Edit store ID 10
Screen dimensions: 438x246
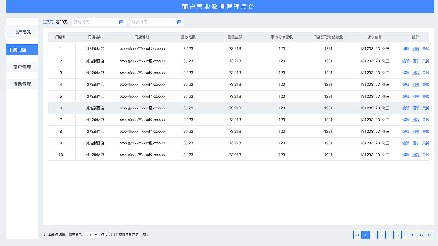point(406,155)
